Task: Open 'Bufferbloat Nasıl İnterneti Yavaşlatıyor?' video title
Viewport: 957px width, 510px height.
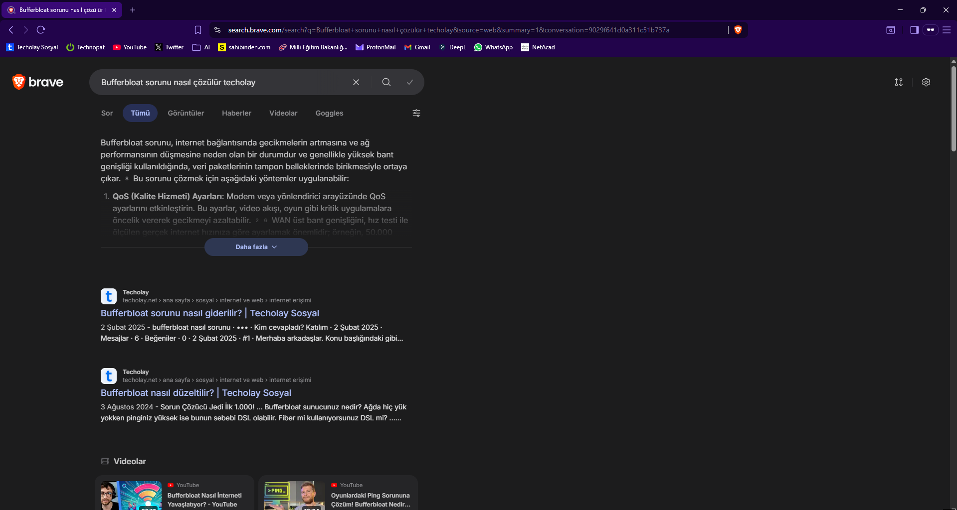Action: [x=204, y=500]
